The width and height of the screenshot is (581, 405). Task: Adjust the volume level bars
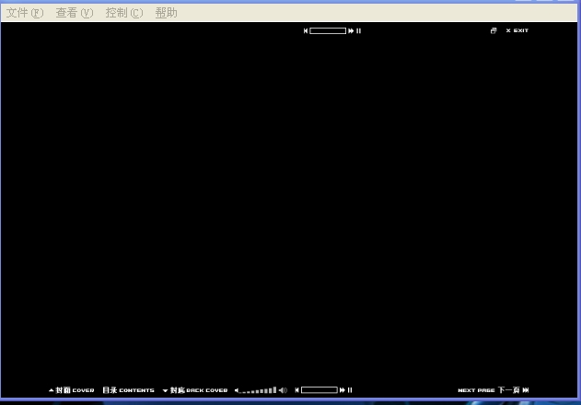[x=260, y=390]
